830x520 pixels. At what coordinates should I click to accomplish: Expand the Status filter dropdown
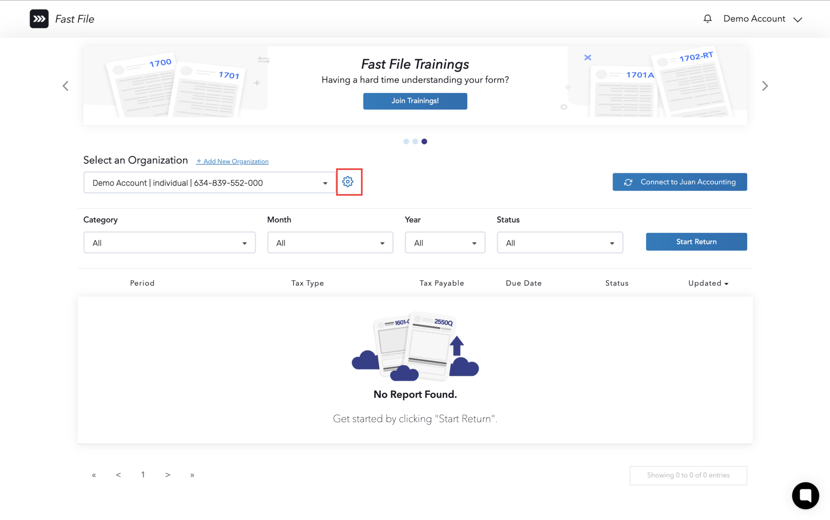point(559,243)
